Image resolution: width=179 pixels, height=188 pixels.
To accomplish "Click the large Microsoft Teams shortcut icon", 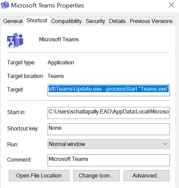I will (15, 40).
